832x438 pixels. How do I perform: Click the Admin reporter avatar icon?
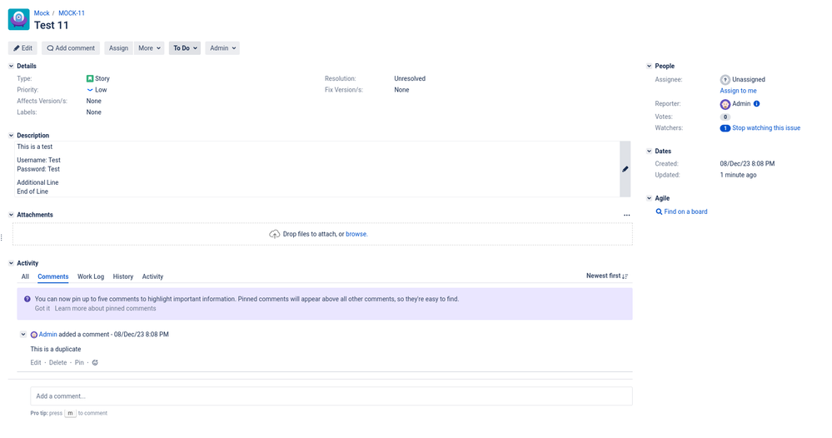[725, 104]
